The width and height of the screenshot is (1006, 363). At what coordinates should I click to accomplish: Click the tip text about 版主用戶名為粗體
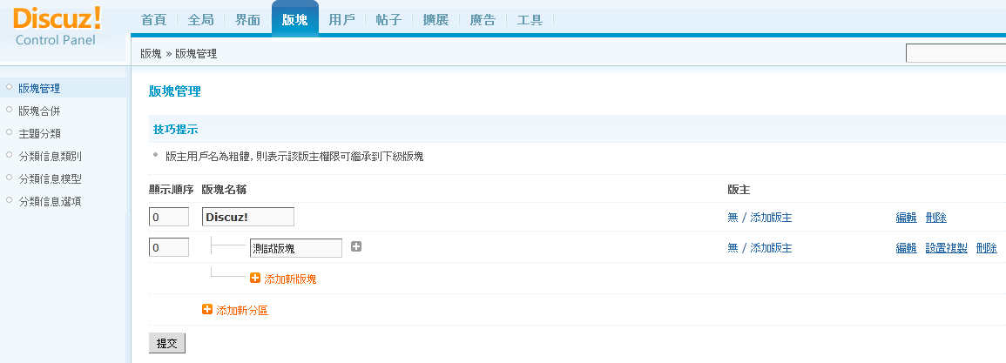294,156
